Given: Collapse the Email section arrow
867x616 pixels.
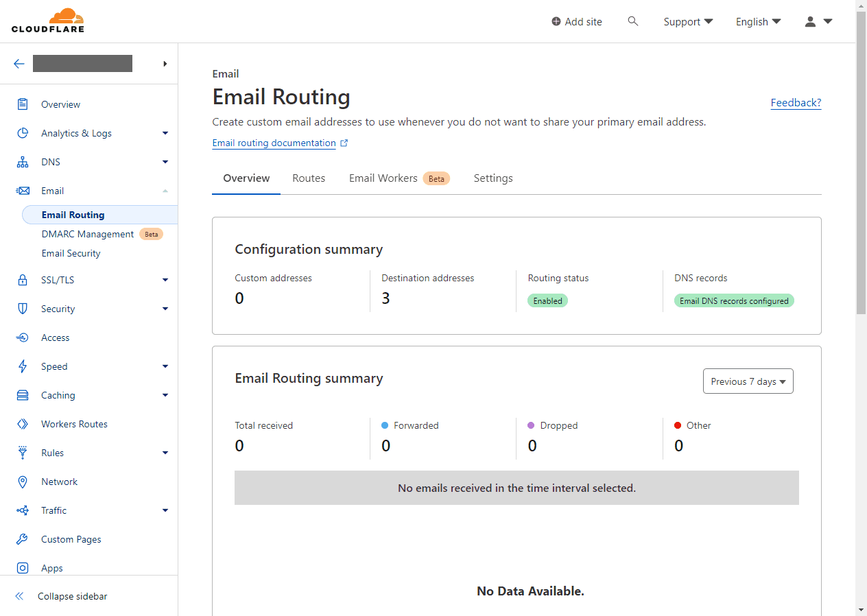Looking at the screenshot, I should coord(165,191).
